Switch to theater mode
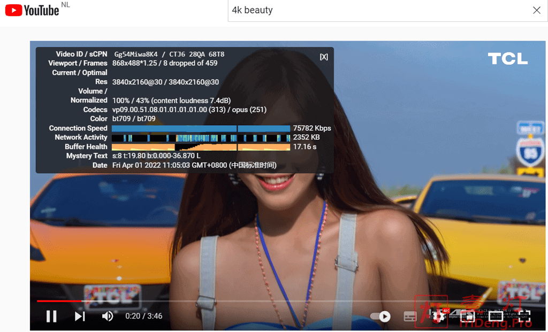The image size is (548, 332). tap(496, 316)
